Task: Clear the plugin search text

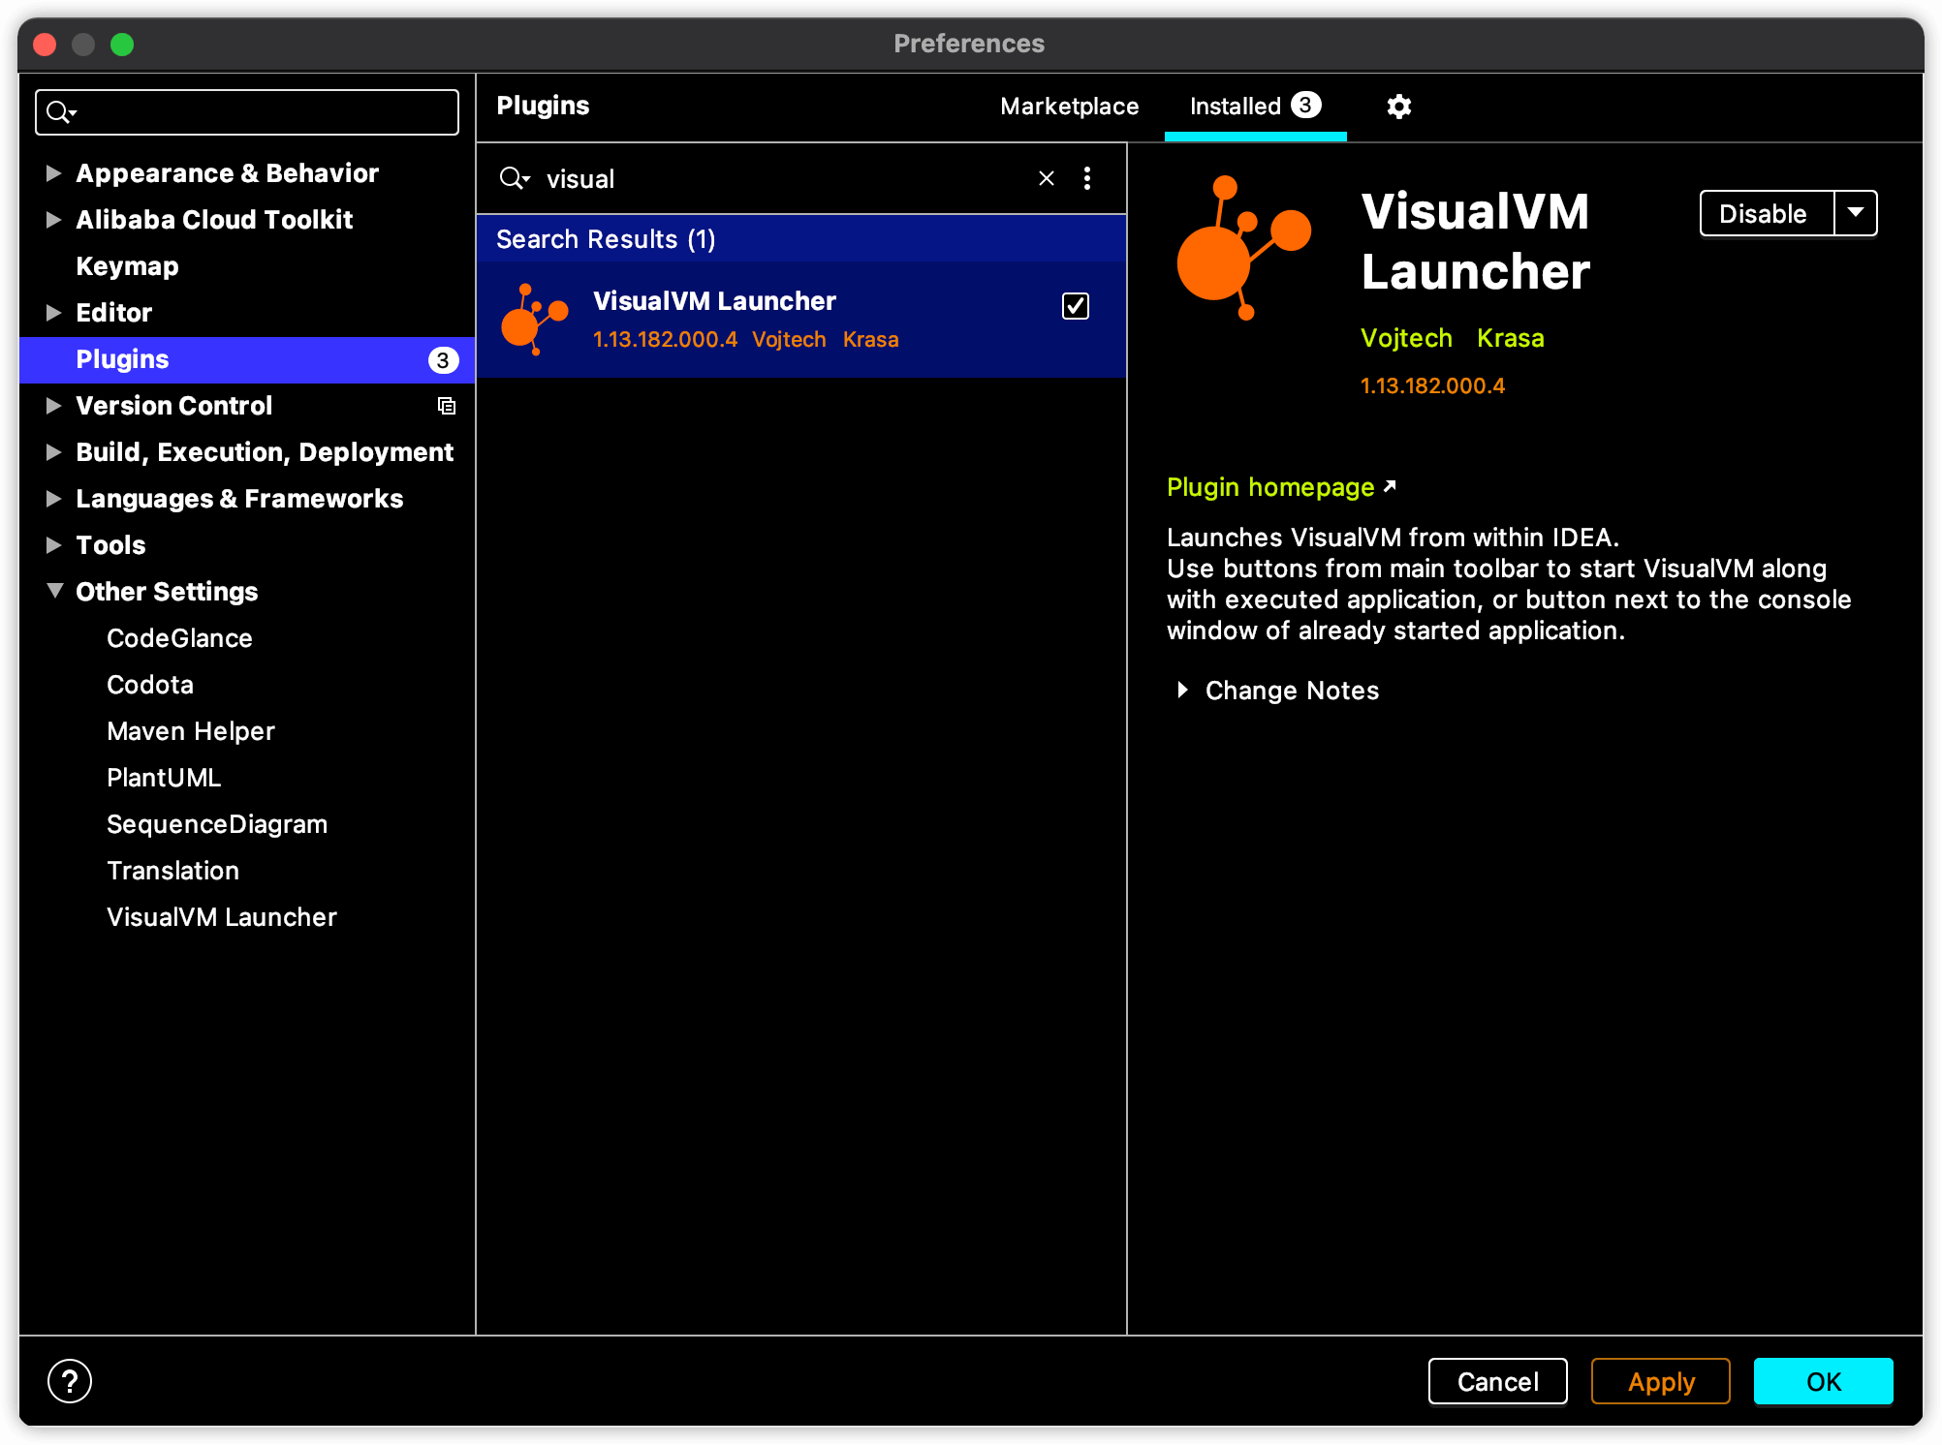Action: point(1047,178)
